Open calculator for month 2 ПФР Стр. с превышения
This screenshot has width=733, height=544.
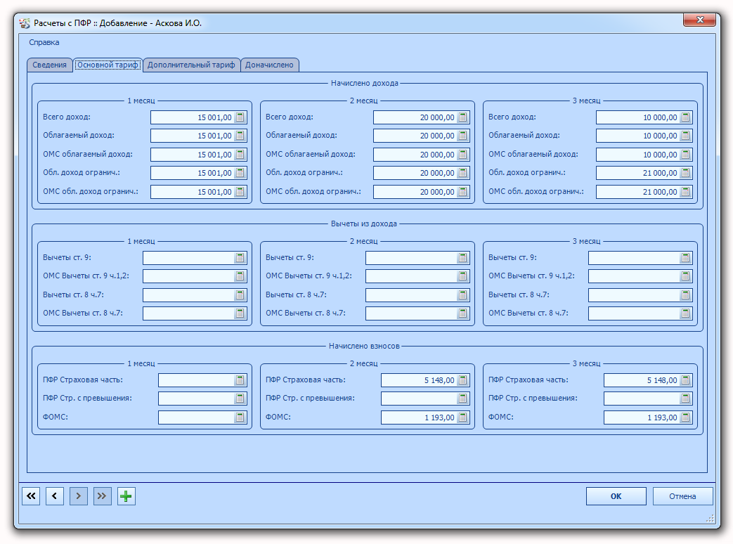point(463,399)
